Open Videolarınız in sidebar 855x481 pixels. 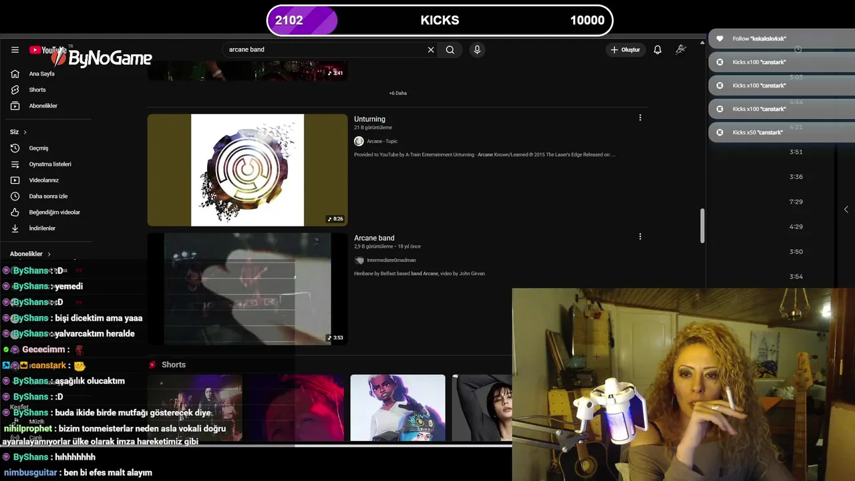click(44, 180)
